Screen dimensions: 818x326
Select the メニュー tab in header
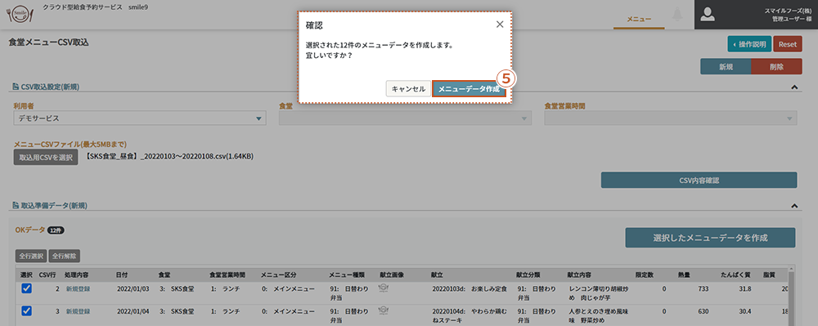[639, 19]
